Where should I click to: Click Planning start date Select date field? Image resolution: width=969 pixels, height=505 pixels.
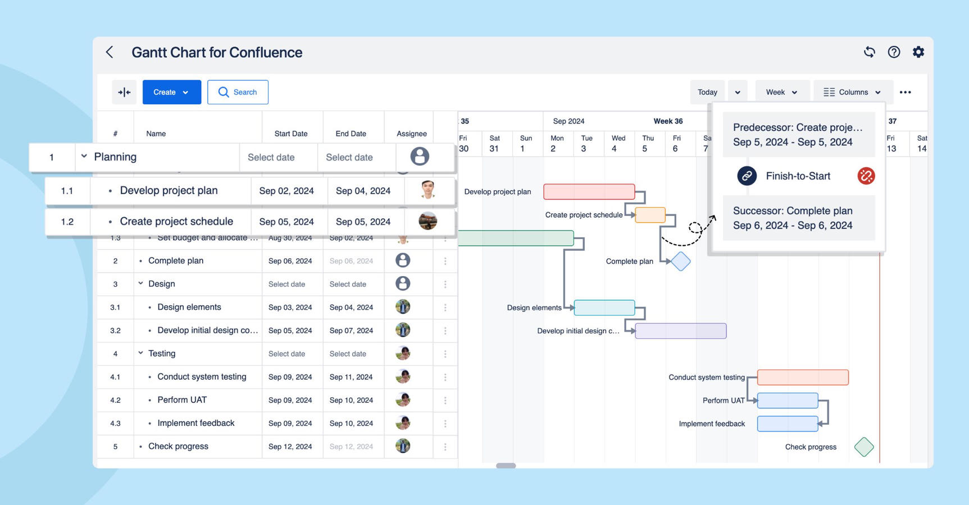(x=271, y=157)
